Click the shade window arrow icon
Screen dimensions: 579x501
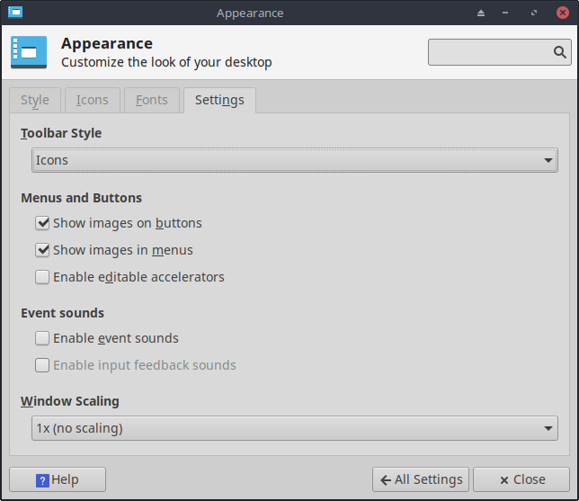(481, 13)
